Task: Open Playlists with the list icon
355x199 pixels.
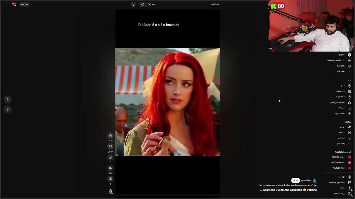Action: (343, 91)
